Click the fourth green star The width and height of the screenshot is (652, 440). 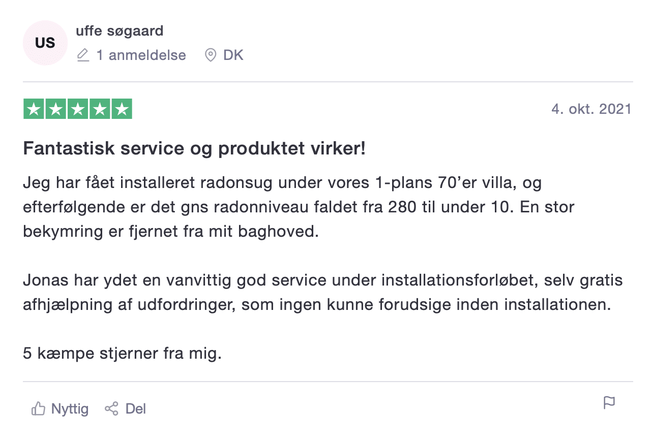(x=100, y=109)
